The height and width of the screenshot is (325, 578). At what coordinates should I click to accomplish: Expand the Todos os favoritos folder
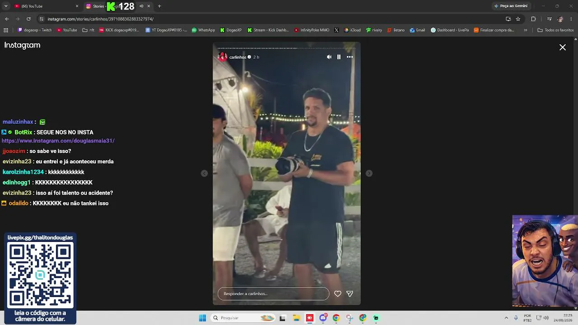click(x=555, y=30)
